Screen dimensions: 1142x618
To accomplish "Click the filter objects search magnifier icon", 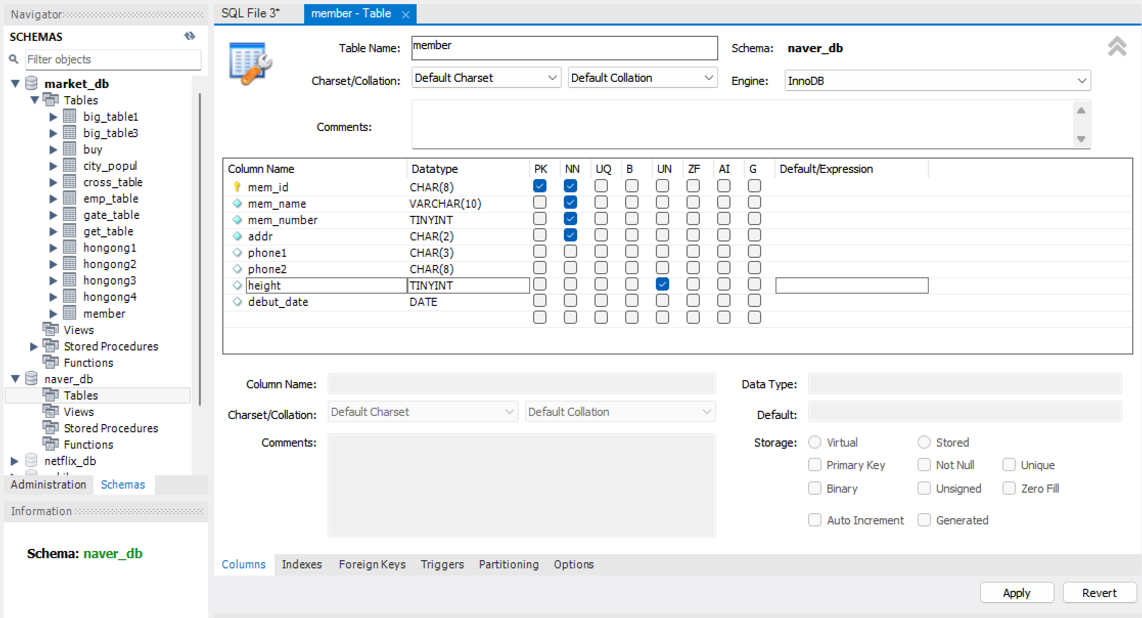I will coord(14,59).
